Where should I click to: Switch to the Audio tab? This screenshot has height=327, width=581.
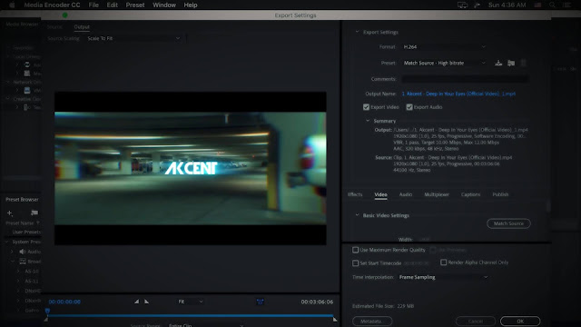[406, 194]
